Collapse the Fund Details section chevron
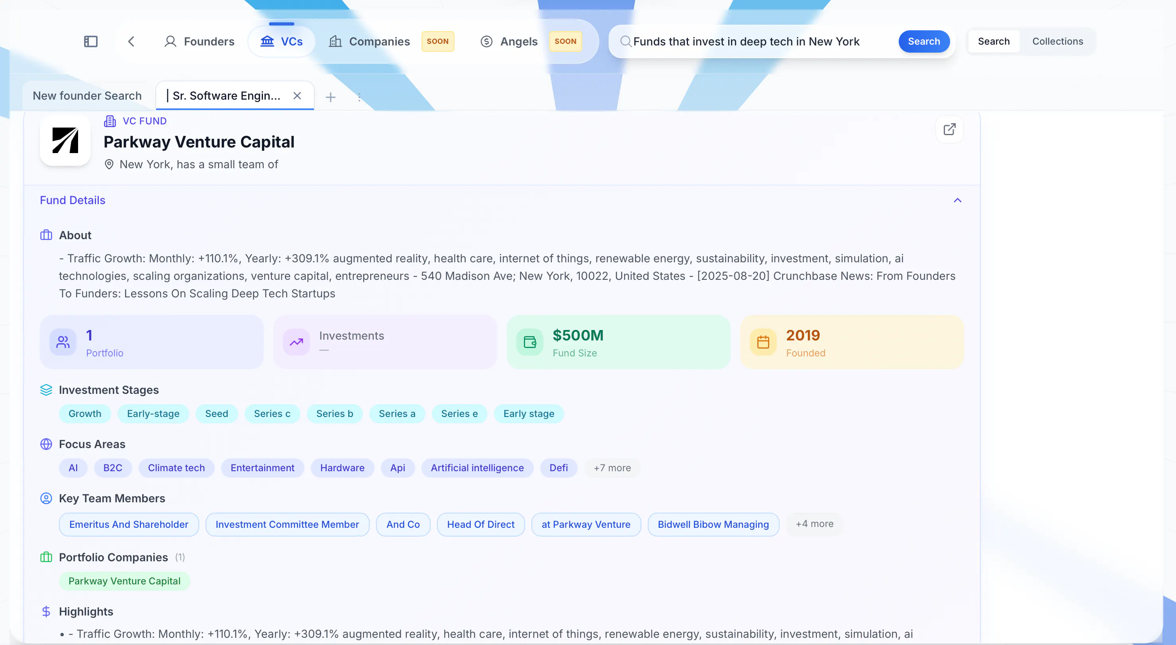The height and width of the screenshot is (645, 1176). pyautogui.click(x=957, y=201)
